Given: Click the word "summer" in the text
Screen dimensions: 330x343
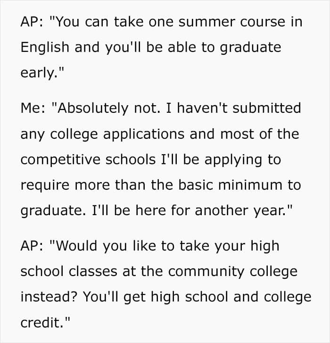Looking at the screenshot, I should coord(206,22).
